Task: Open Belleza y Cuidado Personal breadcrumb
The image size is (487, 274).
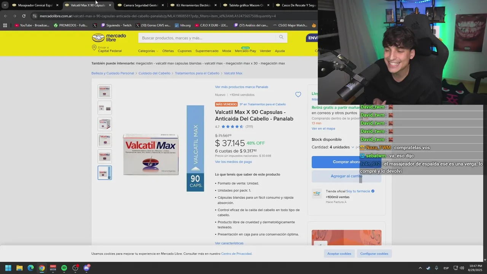Action: pos(113,73)
